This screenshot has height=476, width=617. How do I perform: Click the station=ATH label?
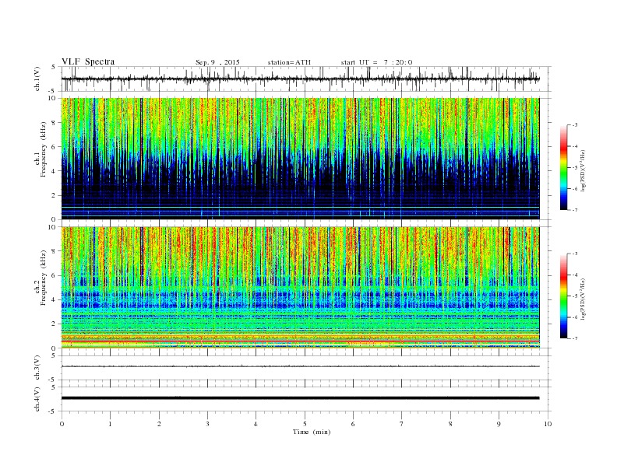[289, 62]
